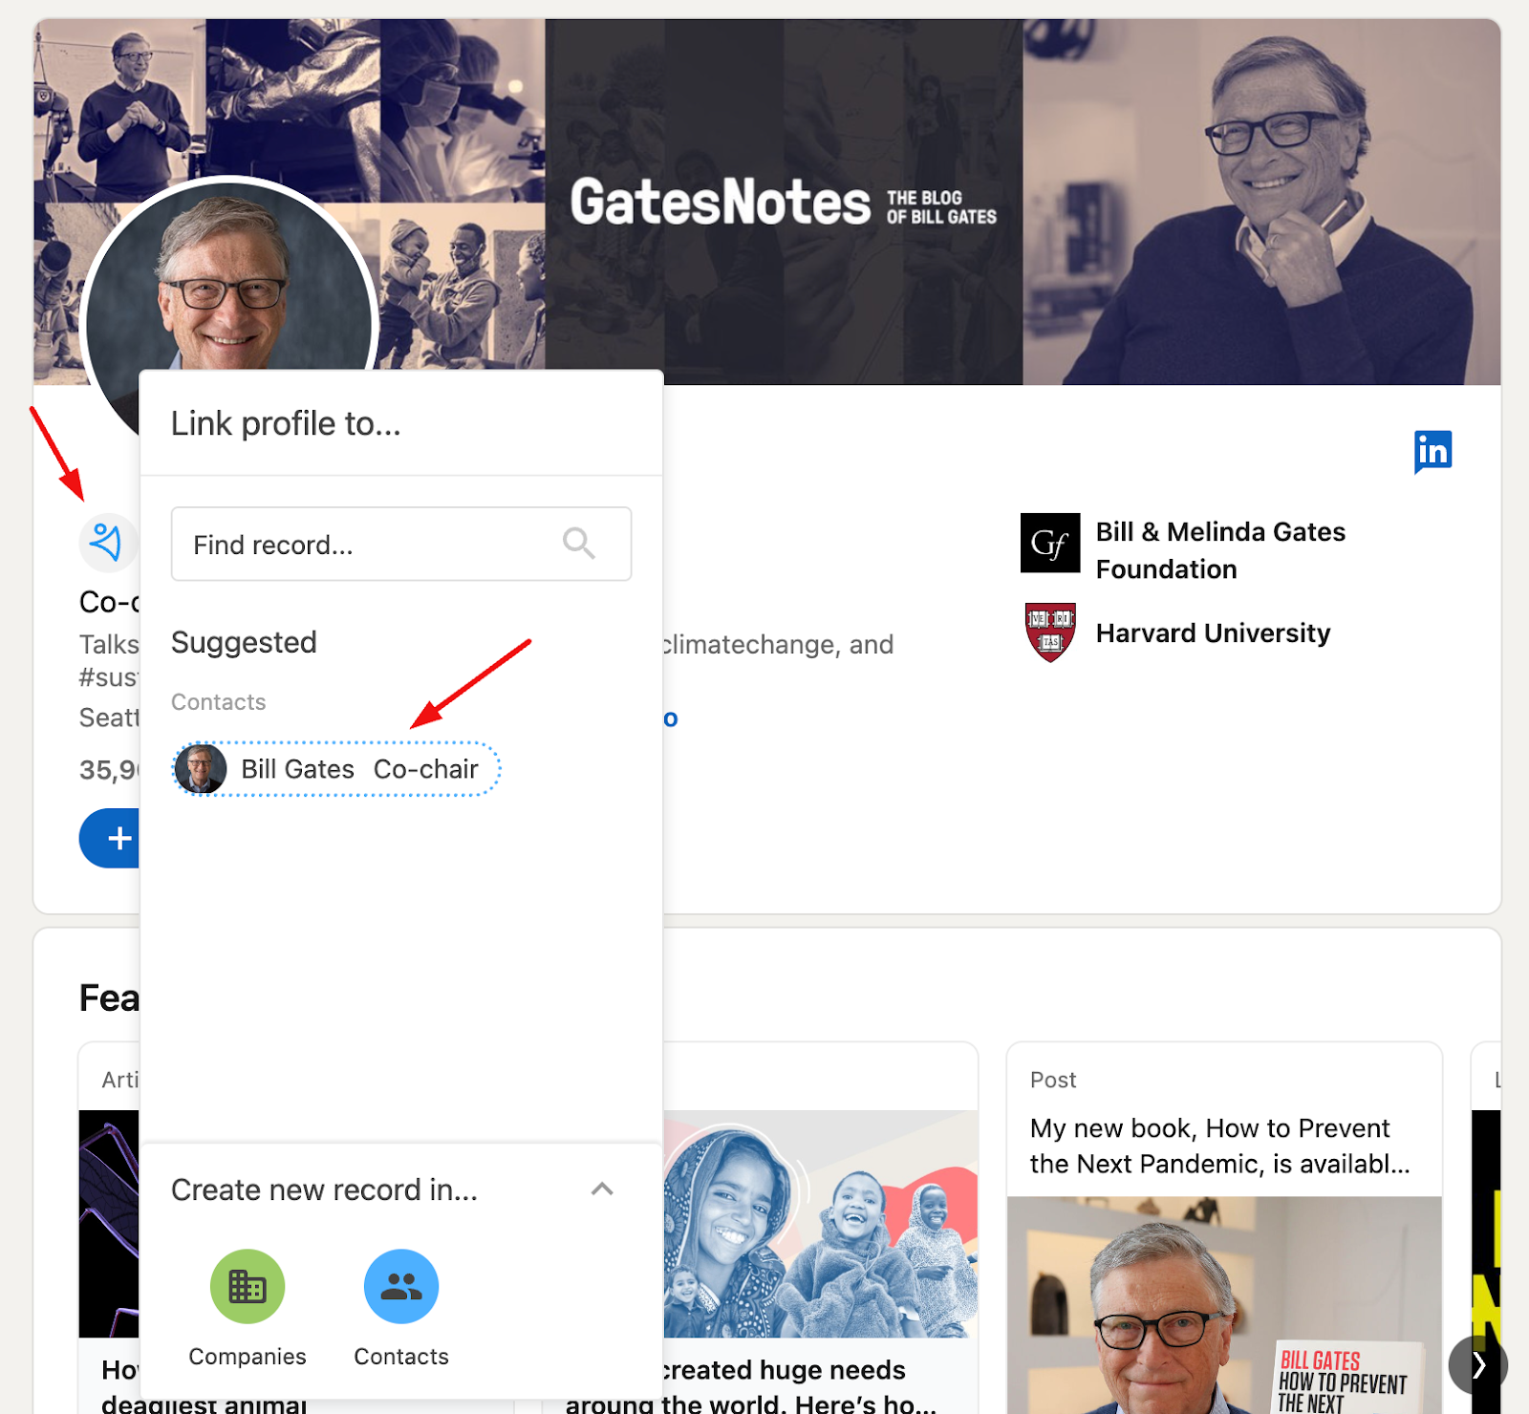The image size is (1529, 1414).
Task: Open the featured image with smiling children
Action: pyautogui.click(x=821, y=1224)
